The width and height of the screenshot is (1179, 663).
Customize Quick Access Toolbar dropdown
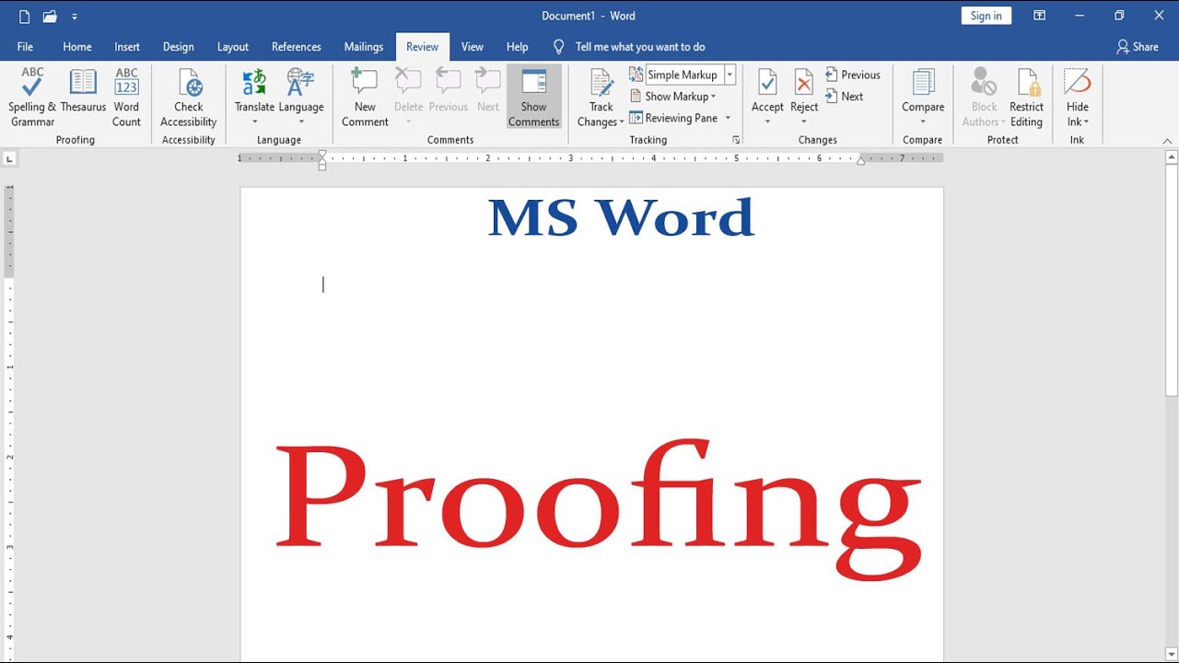pos(75,16)
